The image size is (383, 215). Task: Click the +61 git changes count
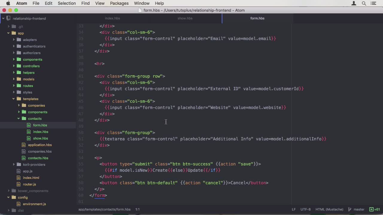[x=377, y=209]
